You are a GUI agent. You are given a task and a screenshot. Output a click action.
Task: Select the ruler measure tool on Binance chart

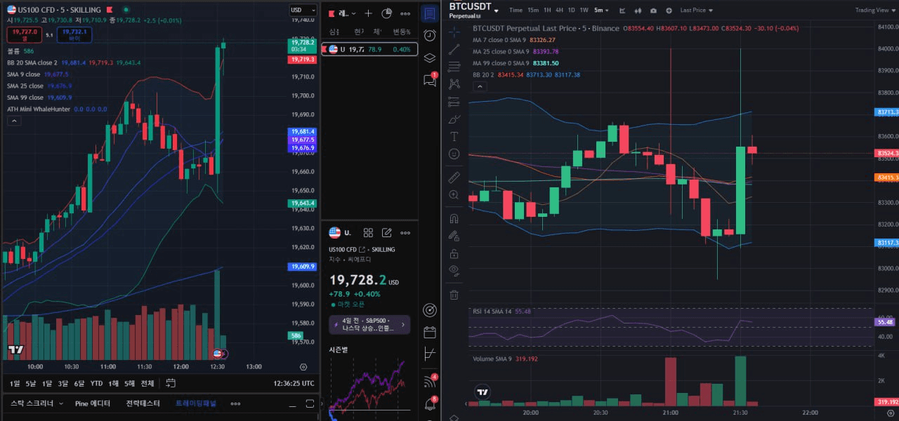[x=454, y=177]
